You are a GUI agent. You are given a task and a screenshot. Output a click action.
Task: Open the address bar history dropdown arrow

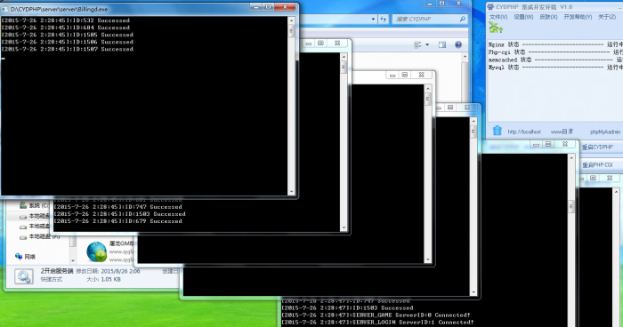coord(373,19)
